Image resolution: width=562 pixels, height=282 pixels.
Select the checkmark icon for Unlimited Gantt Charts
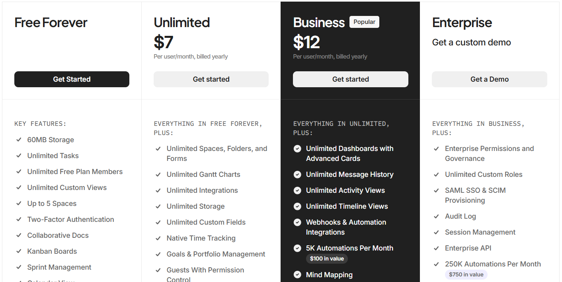158,174
